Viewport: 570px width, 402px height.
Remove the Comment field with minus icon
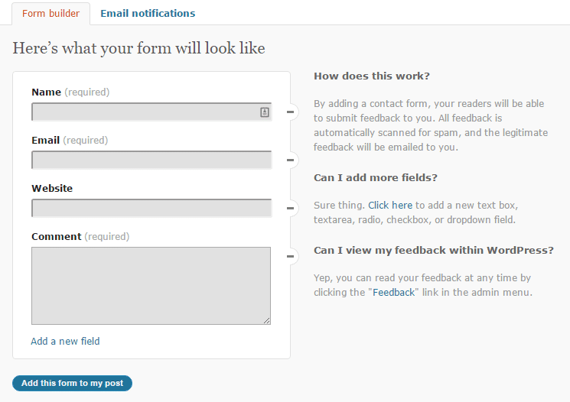click(291, 256)
